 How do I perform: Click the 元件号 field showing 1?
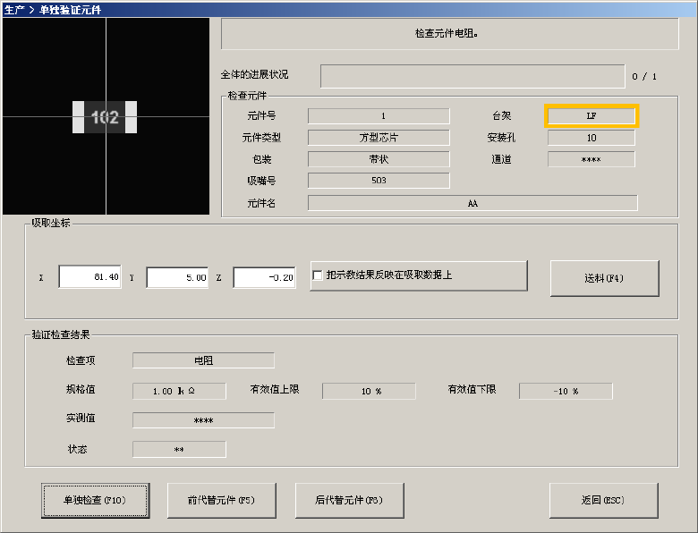click(379, 116)
